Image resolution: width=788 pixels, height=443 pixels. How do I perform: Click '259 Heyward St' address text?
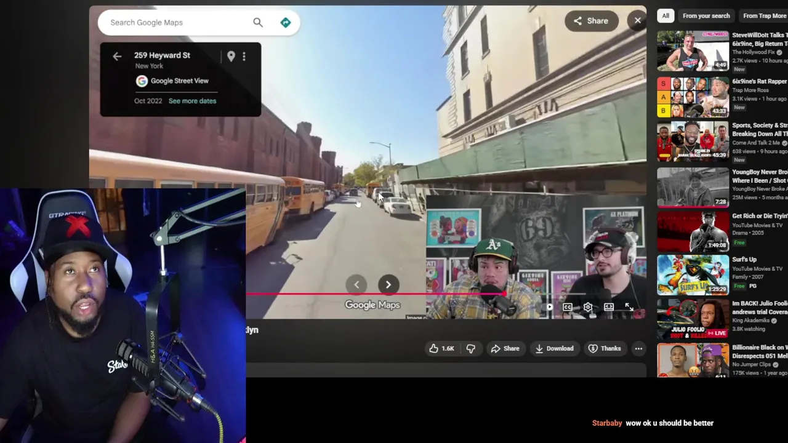[x=162, y=55]
